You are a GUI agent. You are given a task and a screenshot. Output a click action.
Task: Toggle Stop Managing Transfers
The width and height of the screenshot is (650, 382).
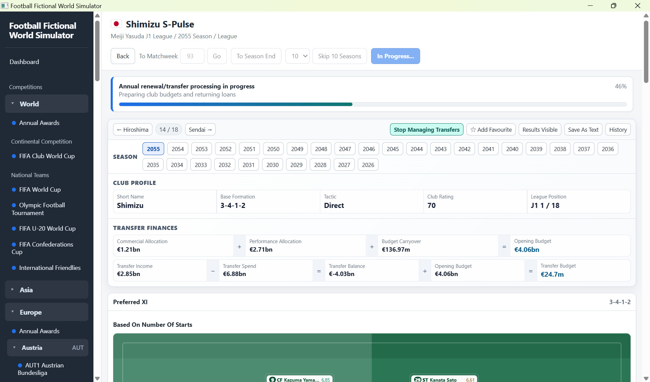click(427, 130)
